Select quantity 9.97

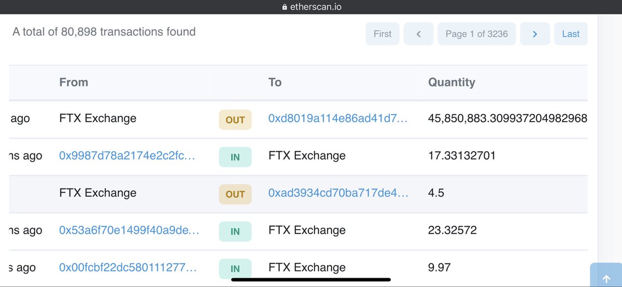click(x=440, y=268)
